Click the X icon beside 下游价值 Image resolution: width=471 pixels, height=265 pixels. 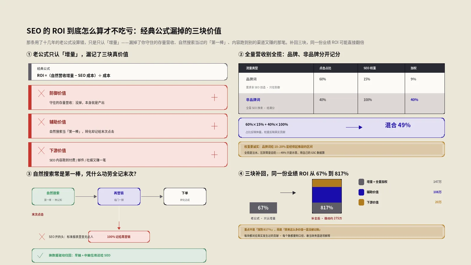click(42, 150)
